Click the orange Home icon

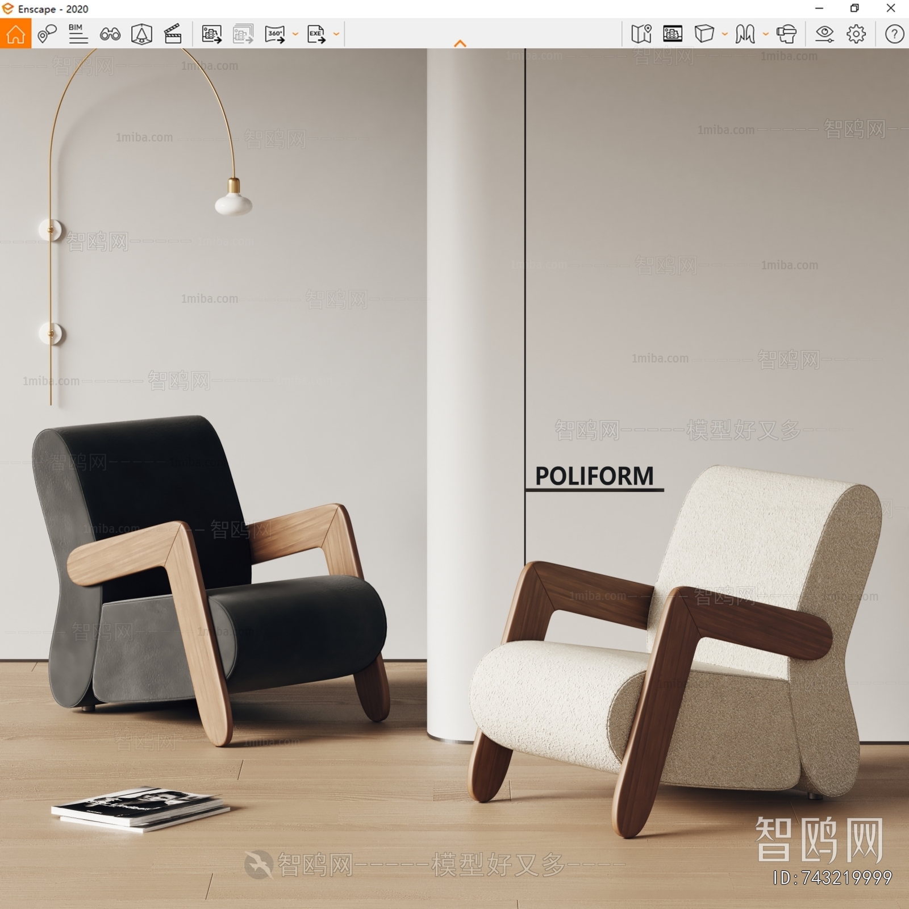coord(15,34)
